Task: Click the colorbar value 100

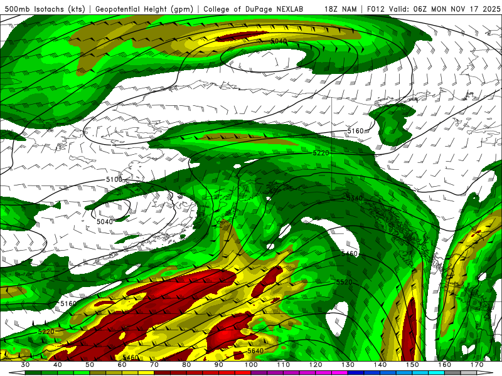Action: pyautogui.click(x=252, y=365)
